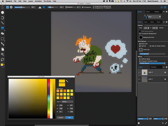Click the lock icon on Layer 1

165,79
